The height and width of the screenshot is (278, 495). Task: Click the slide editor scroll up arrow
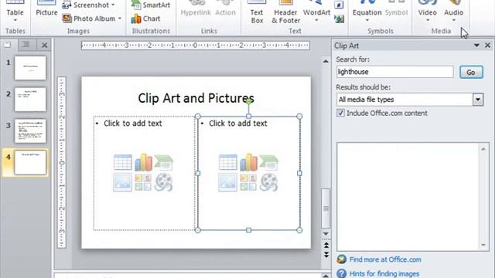tap(326, 61)
